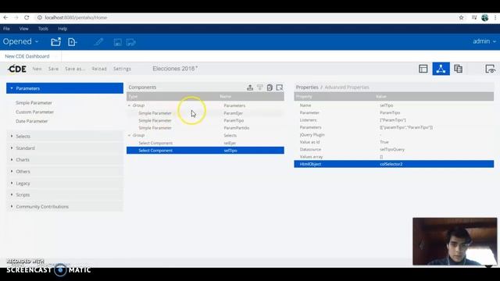Click Save as... in the CDE toolbar
Screen dimensions: 500x281
(x=75, y=69)
